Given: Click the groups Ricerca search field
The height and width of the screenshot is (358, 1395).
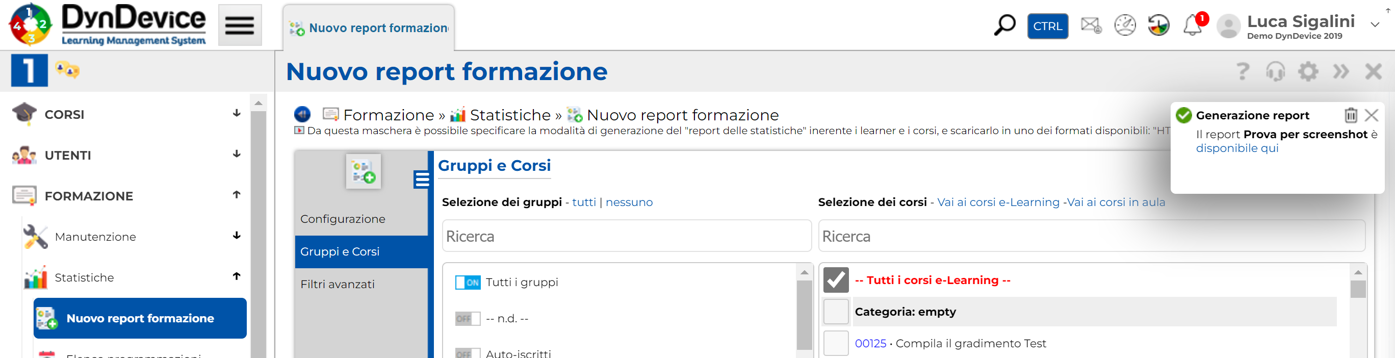Looking at the screenshot, I should [627, 236].
